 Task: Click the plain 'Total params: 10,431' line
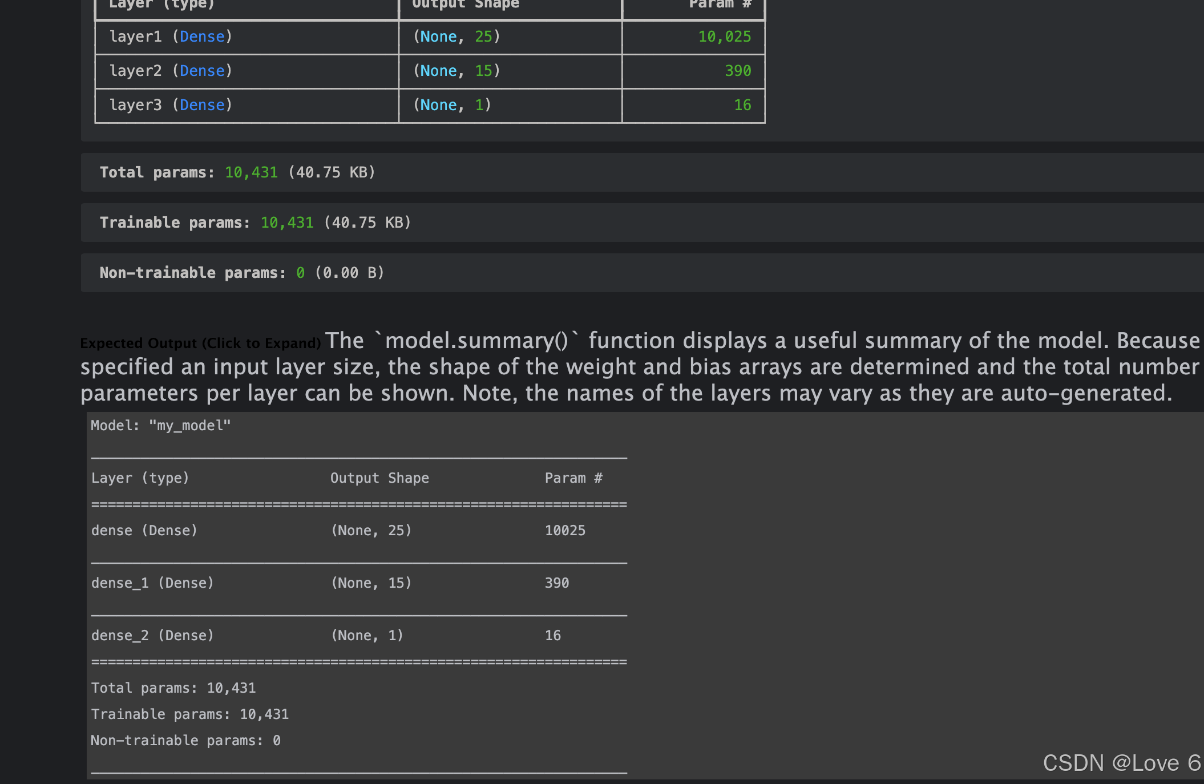[x=173, y=688]
